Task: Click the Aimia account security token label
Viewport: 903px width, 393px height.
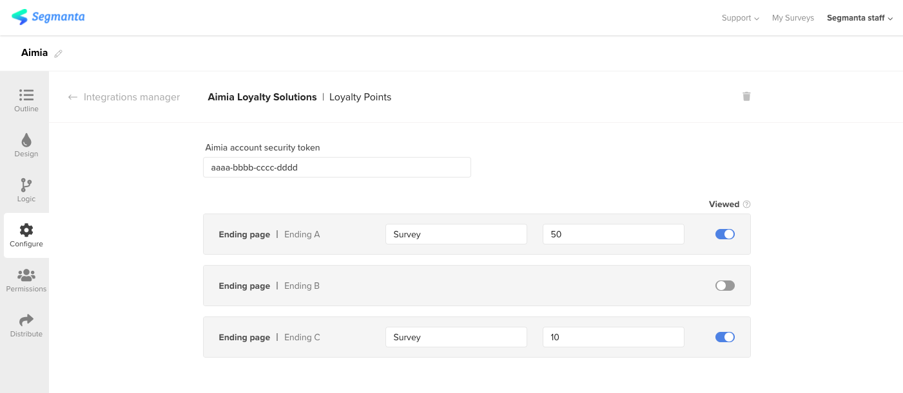Action: (262, 147)
